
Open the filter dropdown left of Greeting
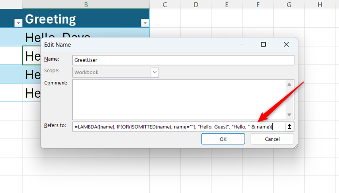coord(18,23)
